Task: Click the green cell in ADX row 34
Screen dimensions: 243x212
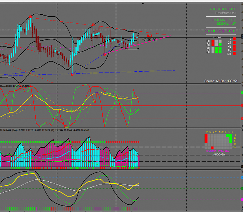Action: pyautogui.click(x=231, y=142)
